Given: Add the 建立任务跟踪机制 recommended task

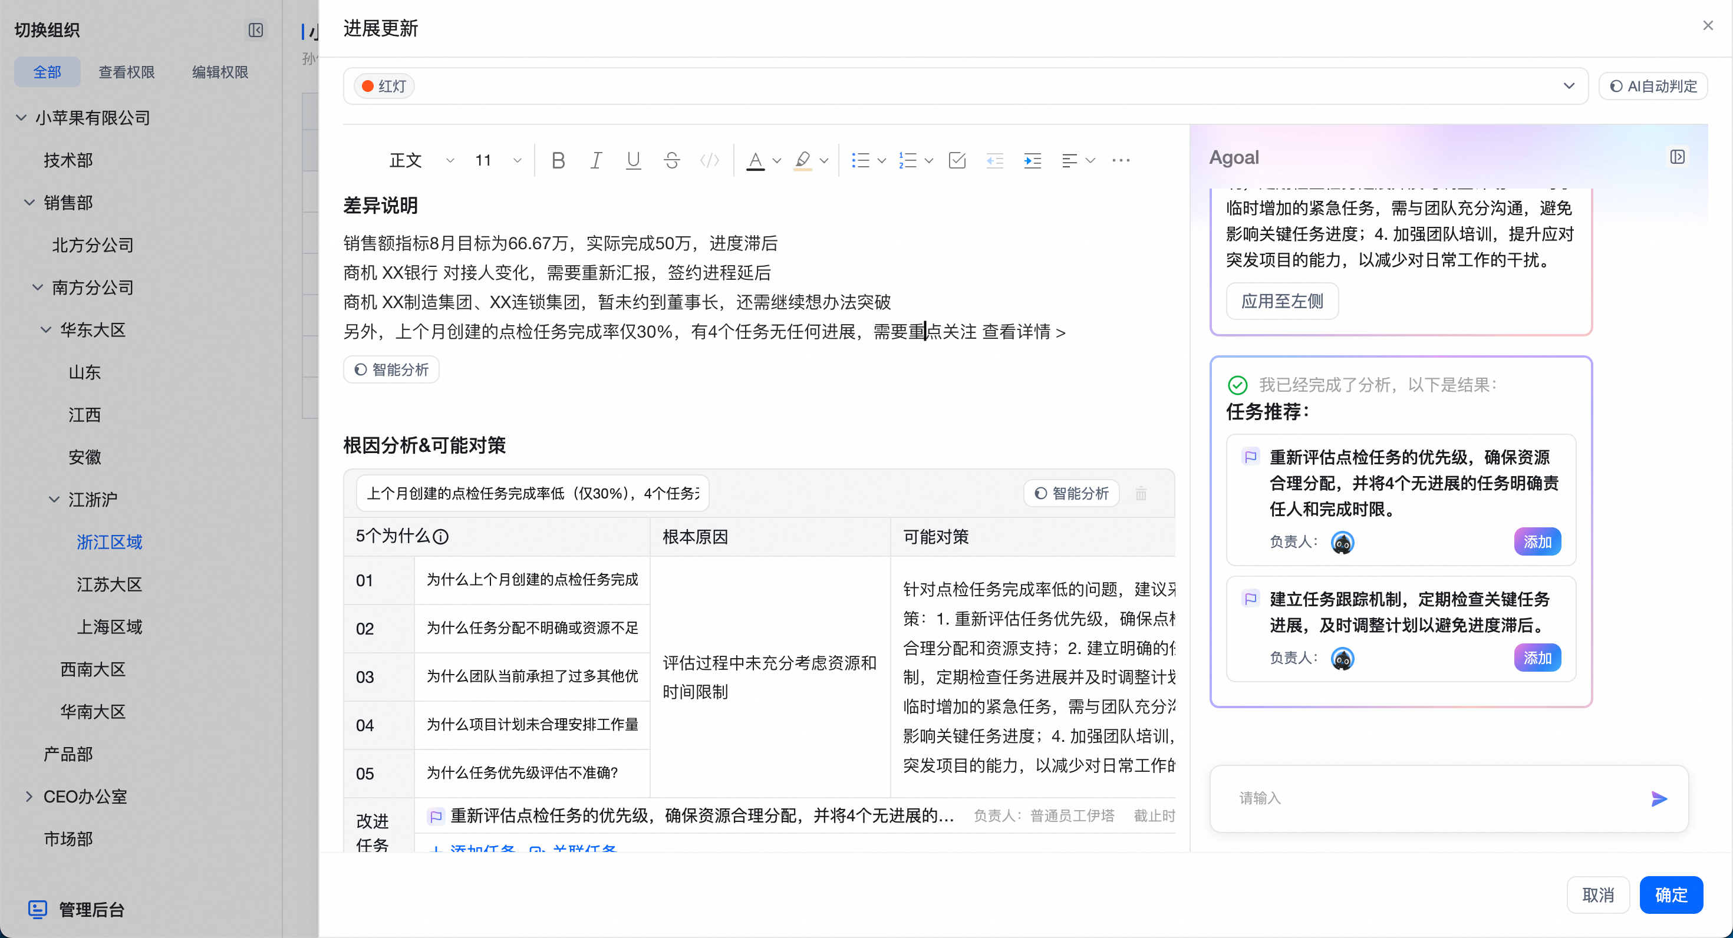Looking at the screenshot, I should click(1537, 658).
